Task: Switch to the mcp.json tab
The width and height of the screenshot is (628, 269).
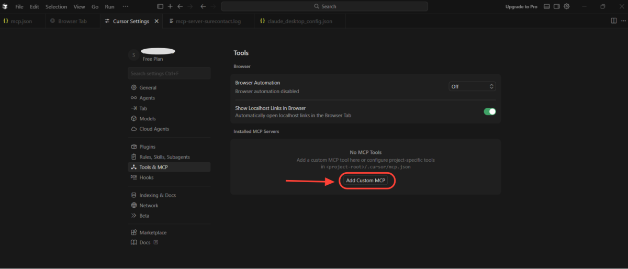Action: tap(21, 21)
